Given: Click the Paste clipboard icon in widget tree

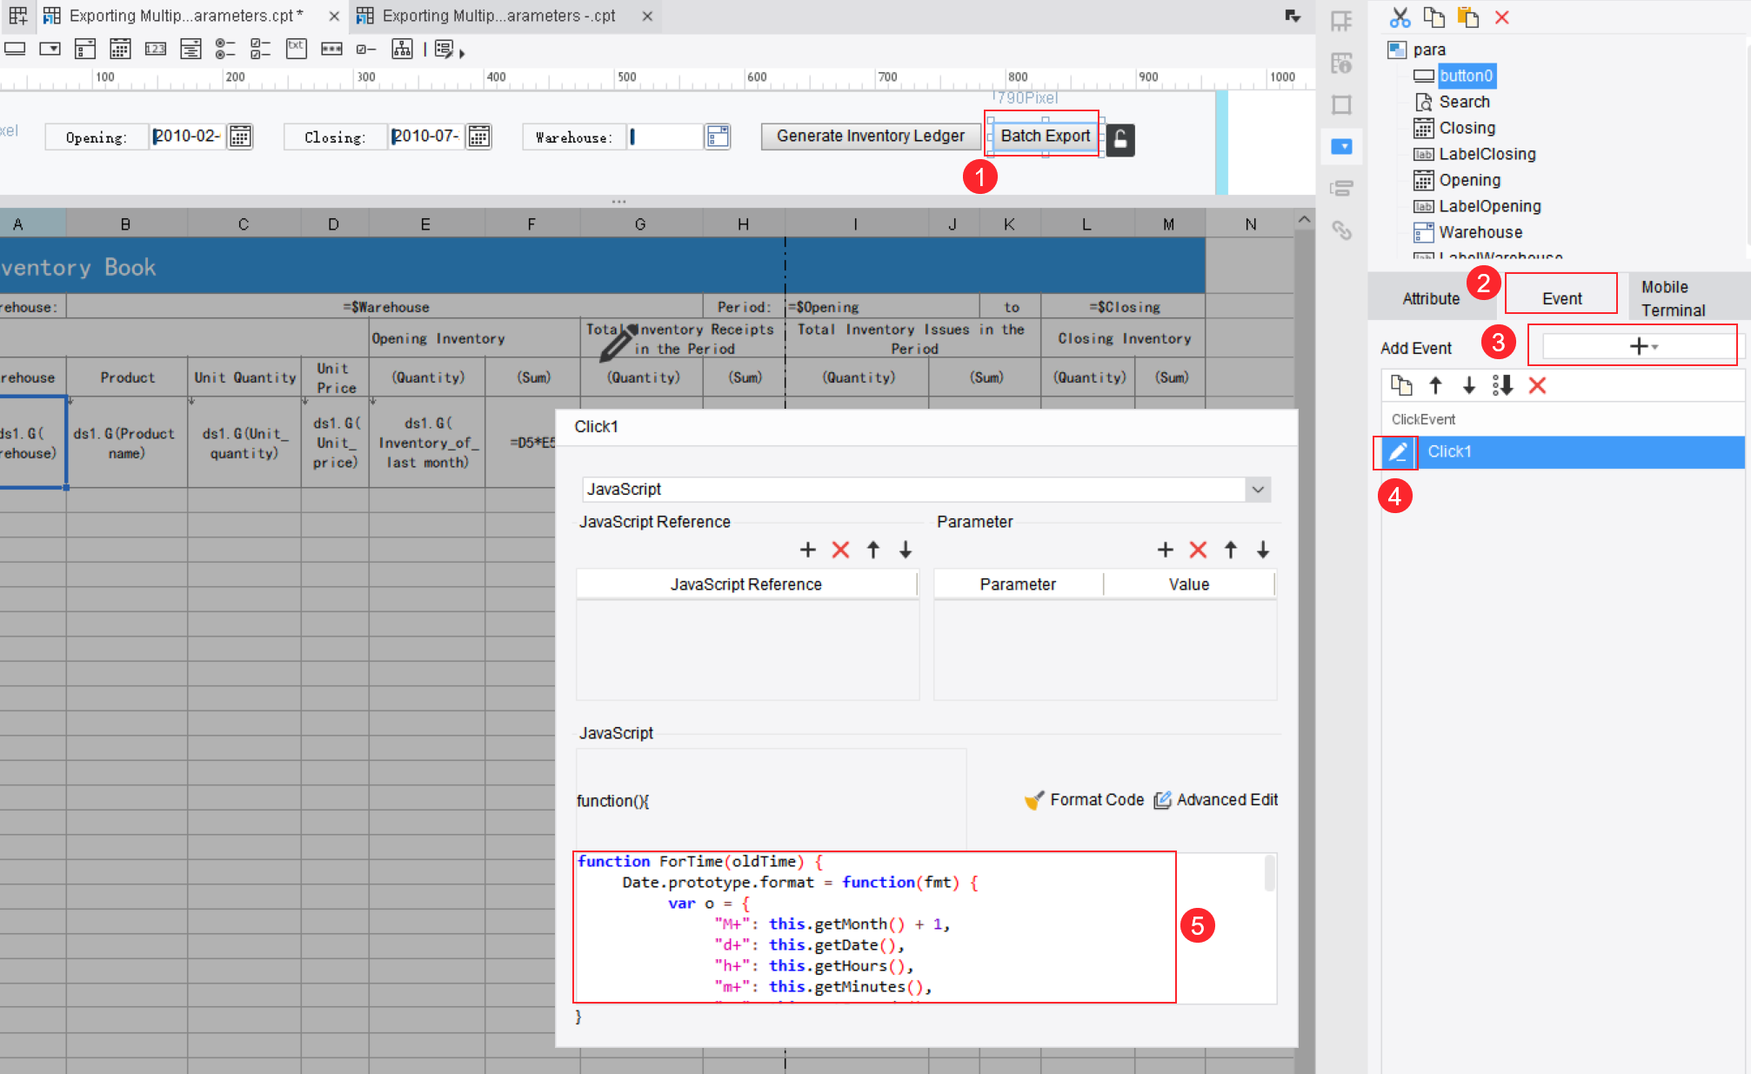Looking at the screenshot, I should pos(1467,17).
